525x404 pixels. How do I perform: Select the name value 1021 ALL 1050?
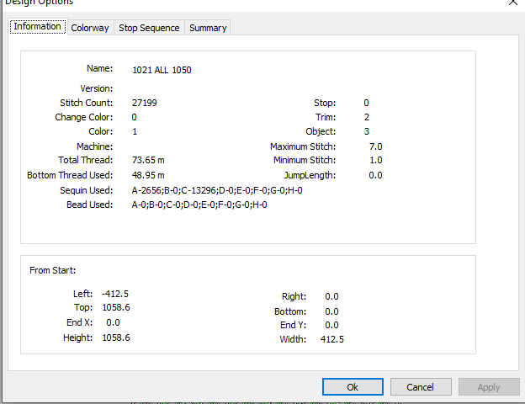pyautogui.click(x=162, y=70)
